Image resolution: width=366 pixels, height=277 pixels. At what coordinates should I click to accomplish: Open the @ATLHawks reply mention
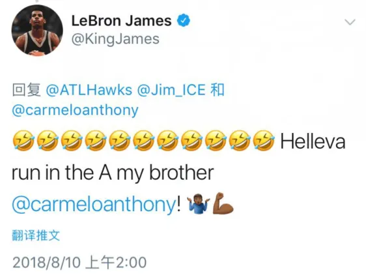[x=89, y=90]
